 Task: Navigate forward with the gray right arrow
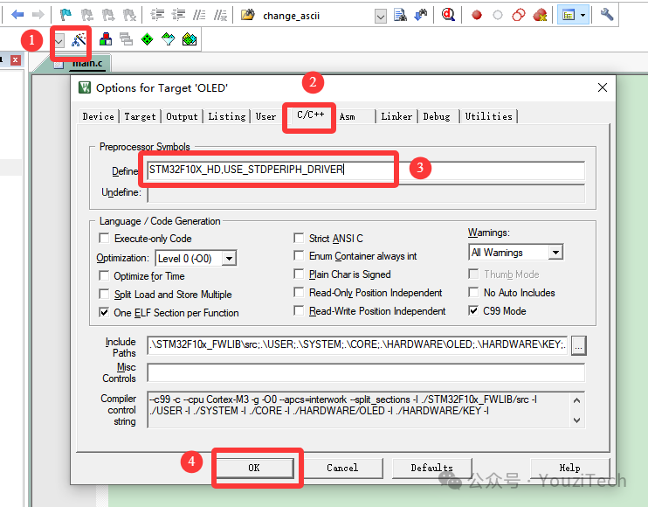[38, 15]
